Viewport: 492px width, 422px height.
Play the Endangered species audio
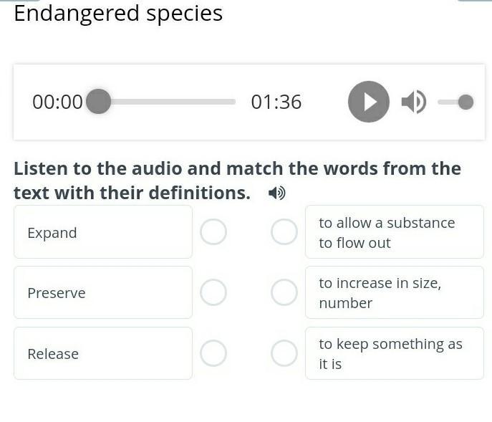(369, 102)
